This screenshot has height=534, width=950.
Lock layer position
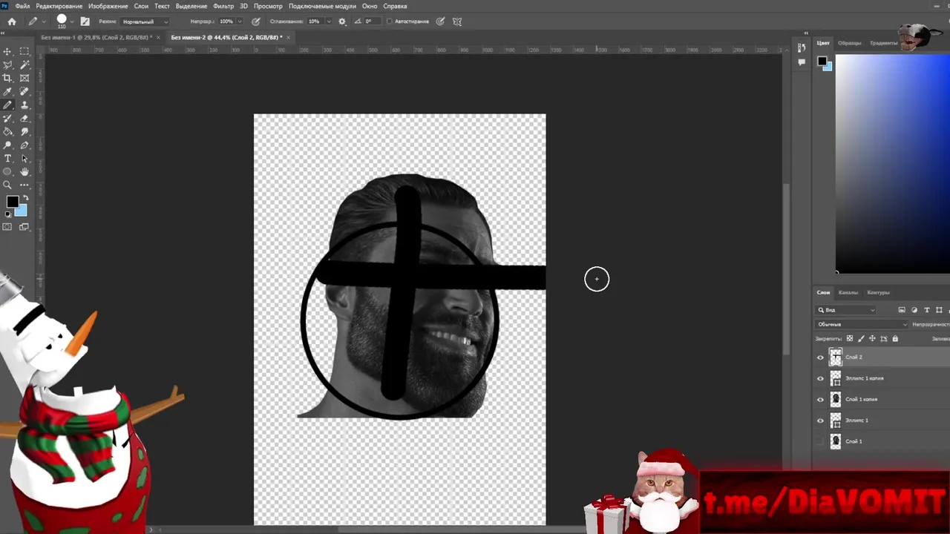click(x=872, y=339)
